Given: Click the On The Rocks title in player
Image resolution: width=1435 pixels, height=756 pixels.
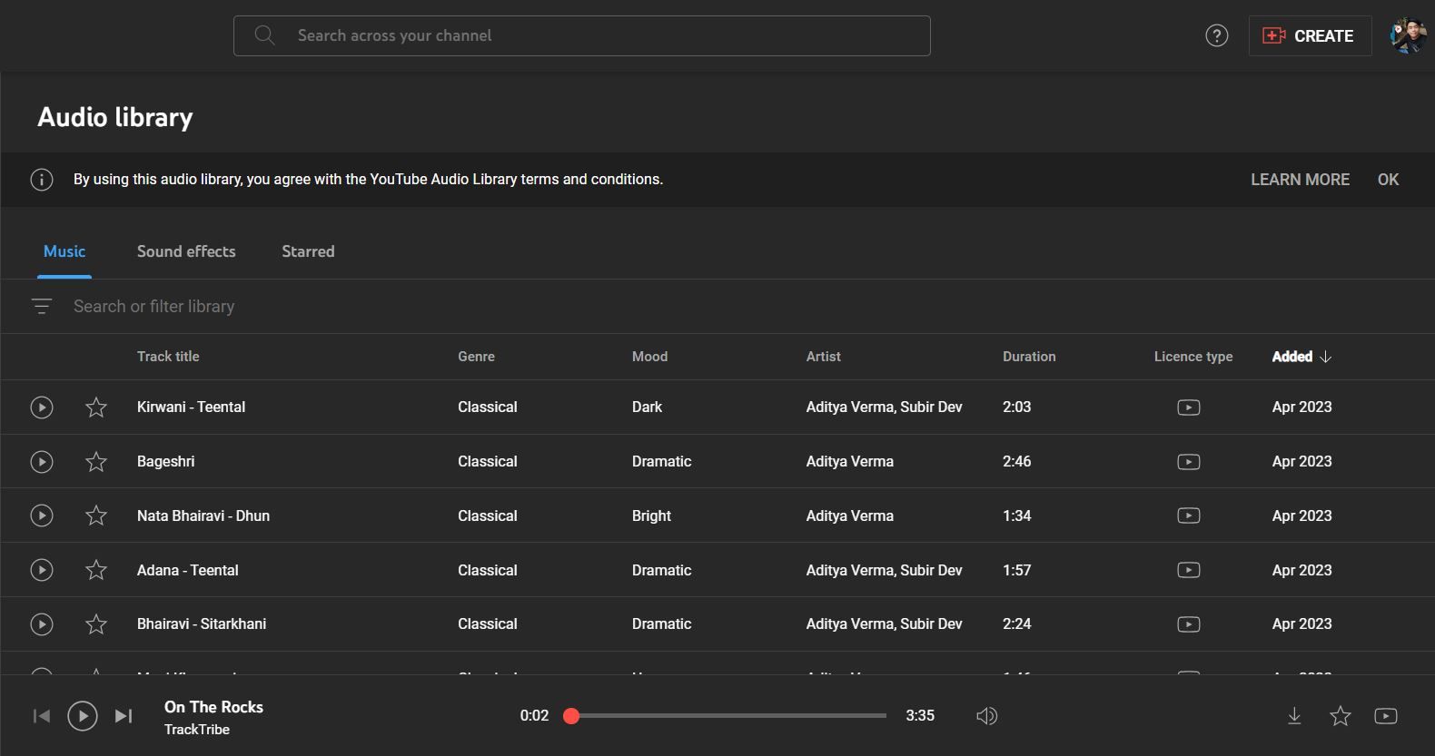Looking at the screenshot, I should coord(213,707).
